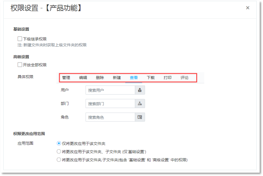Screen dimensions: 263x176
Task: Click the user picker icon beside 搜索用户
Action: [140, 90]
